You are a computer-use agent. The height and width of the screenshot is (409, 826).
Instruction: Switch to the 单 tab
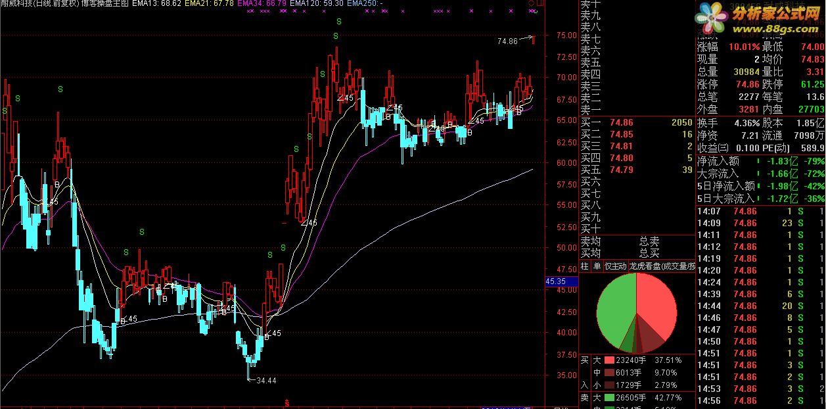click(x=597, y=266)
